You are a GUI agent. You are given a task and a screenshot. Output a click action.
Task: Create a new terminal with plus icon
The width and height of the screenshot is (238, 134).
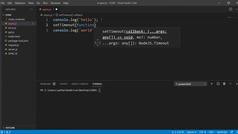tap(212, 84)
